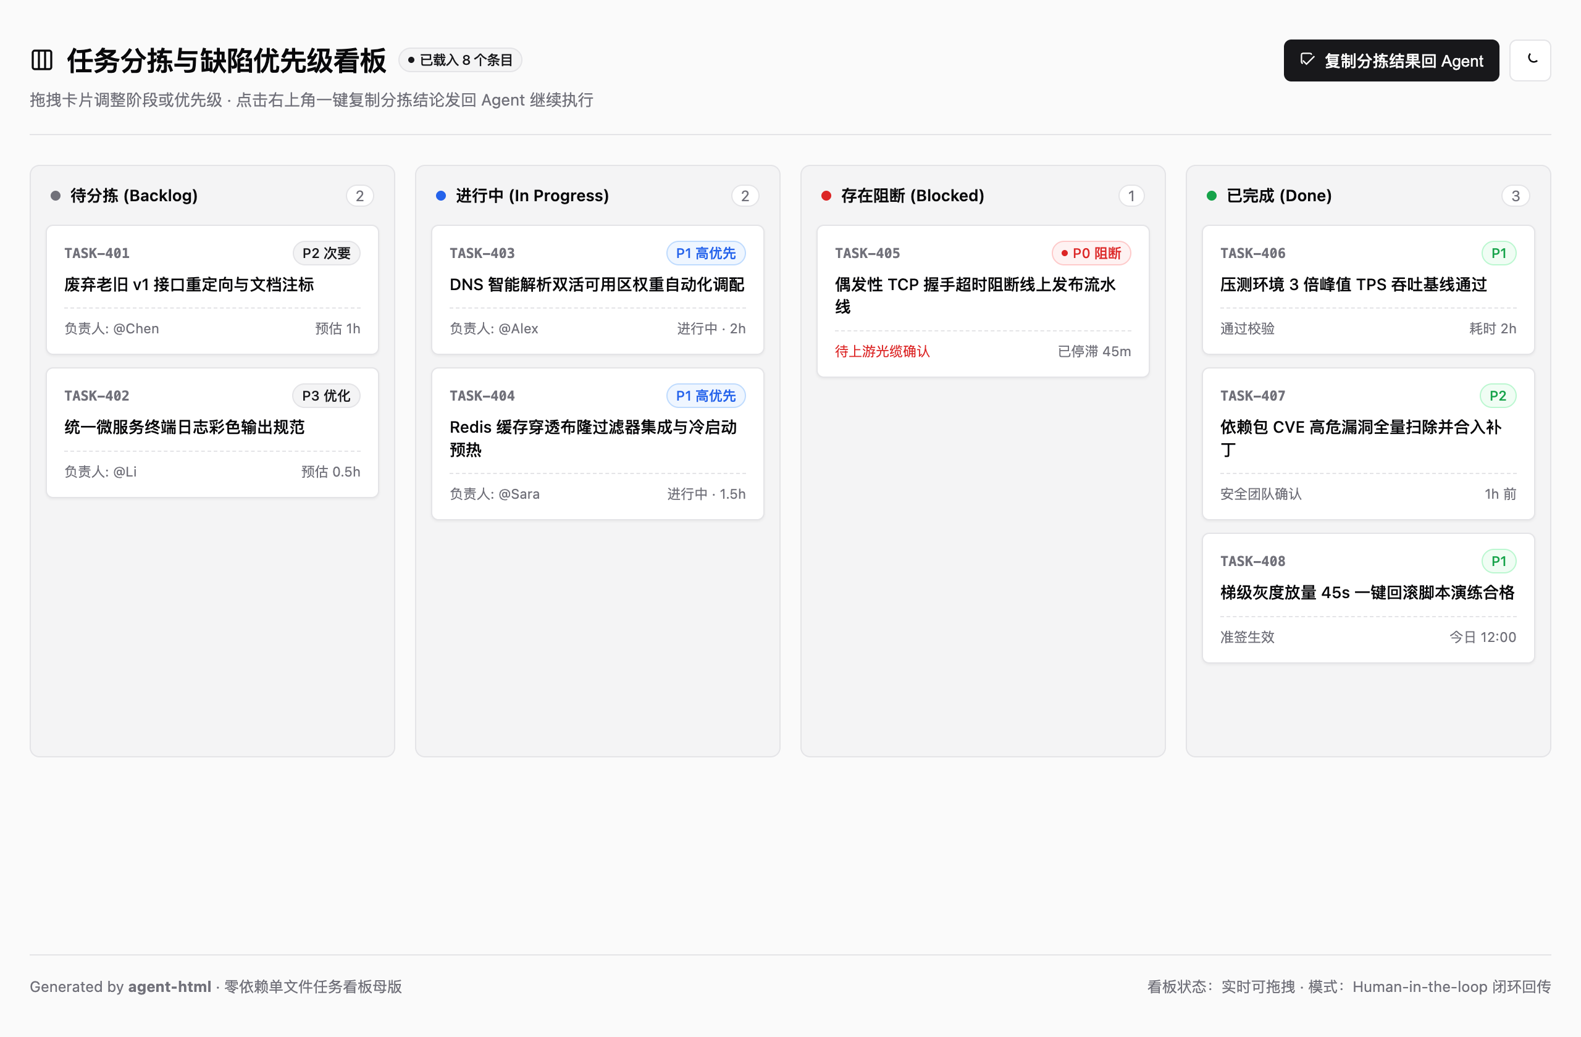
Task: Click the P1 高优先 tag on TASK-404
Action: 705,396
